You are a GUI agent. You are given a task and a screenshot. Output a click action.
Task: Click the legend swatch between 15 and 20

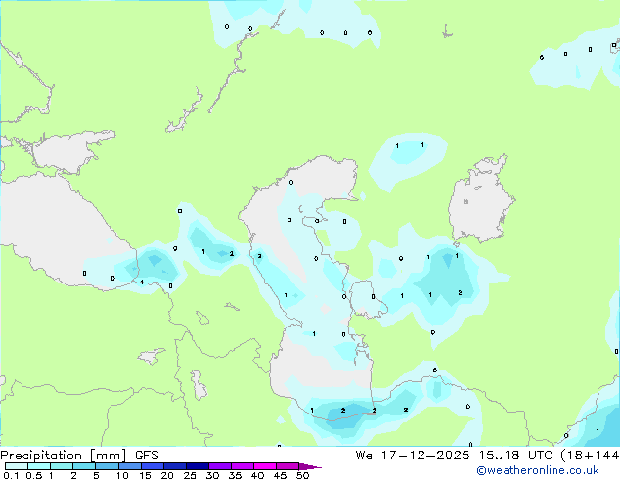(152, 466)
